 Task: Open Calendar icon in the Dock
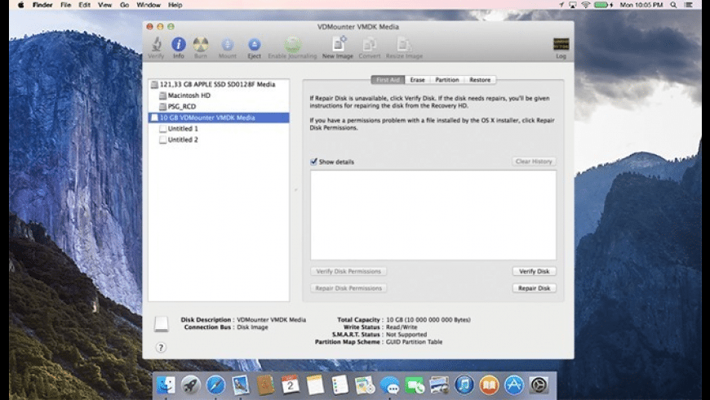(291, 385)
